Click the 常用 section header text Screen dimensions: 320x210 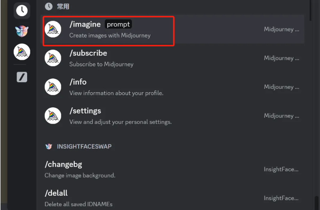click(63, 7)
